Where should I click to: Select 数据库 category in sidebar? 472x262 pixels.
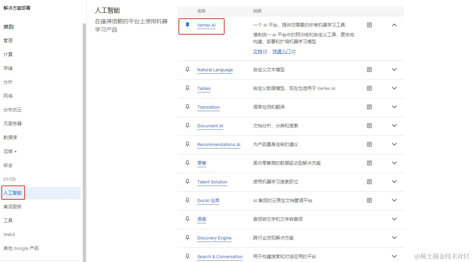10,137
